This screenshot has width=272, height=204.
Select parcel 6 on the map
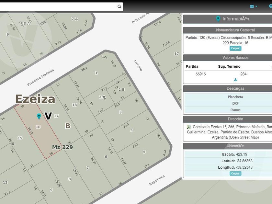click(106, 157)
